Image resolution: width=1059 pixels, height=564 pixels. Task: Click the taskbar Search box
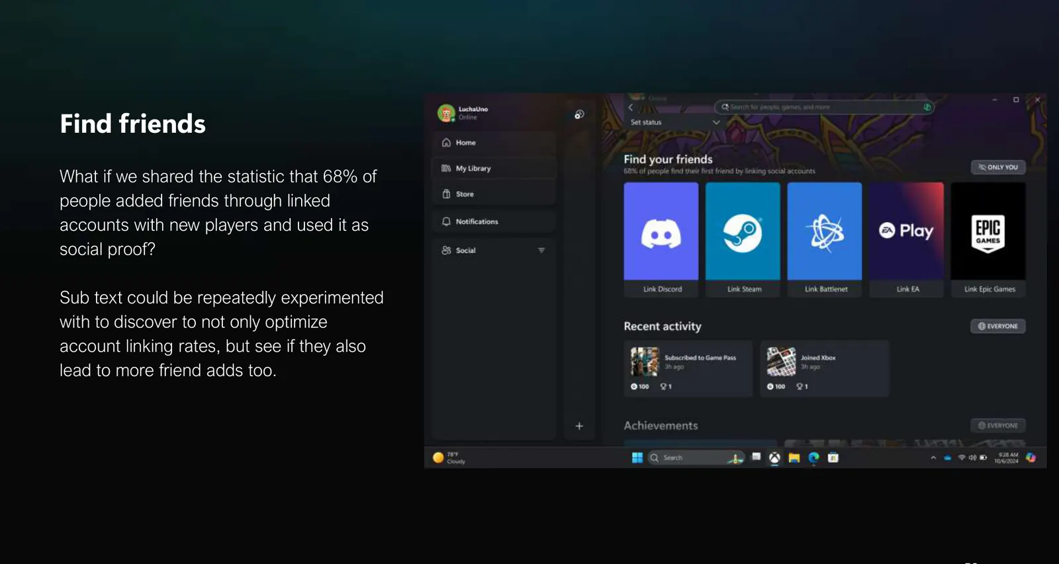(x=695, y=458)
